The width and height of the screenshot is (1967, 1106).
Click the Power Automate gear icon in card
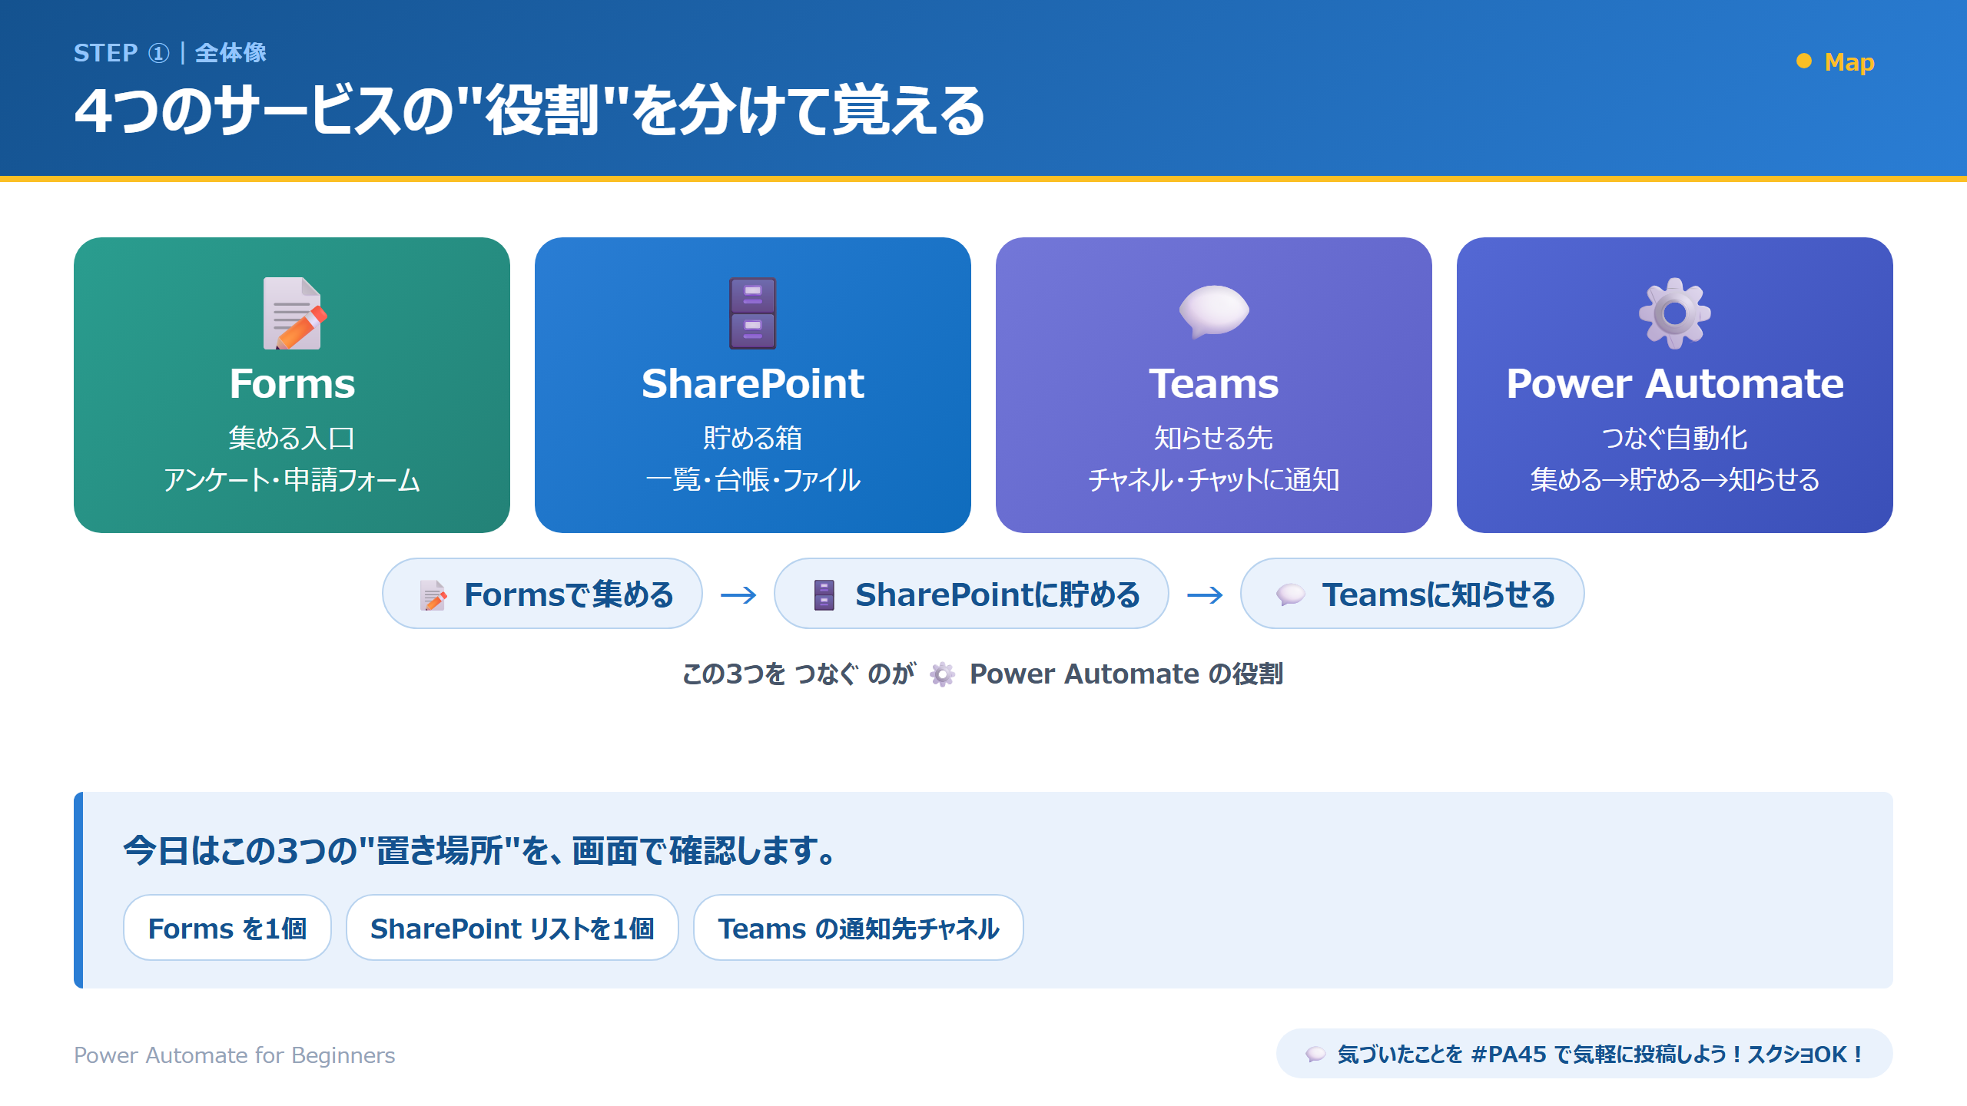click(x=1675, y=313)
